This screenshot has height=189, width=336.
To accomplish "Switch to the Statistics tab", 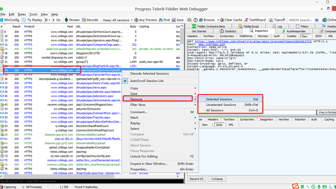I will (x=228, y=31).
